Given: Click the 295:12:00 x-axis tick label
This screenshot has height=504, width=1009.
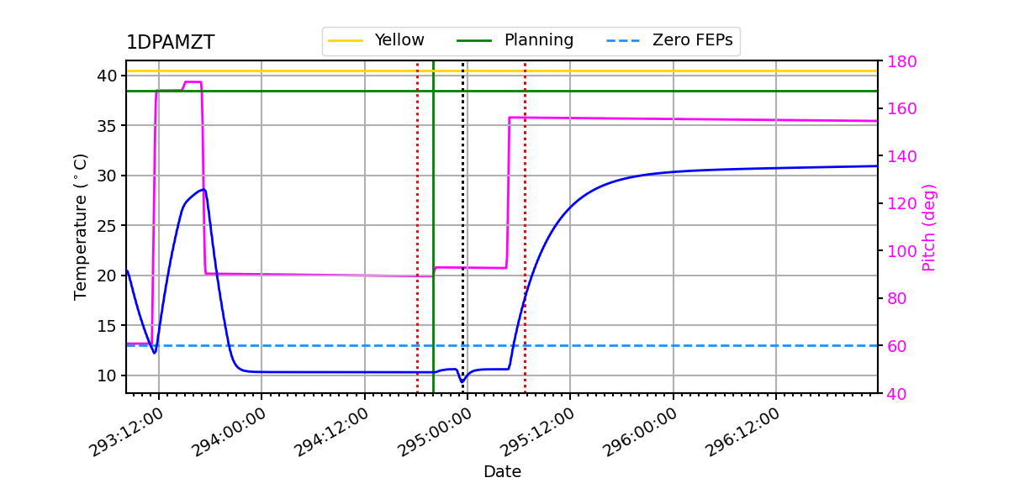Looking at the screenshot, I should coord(538,432).
